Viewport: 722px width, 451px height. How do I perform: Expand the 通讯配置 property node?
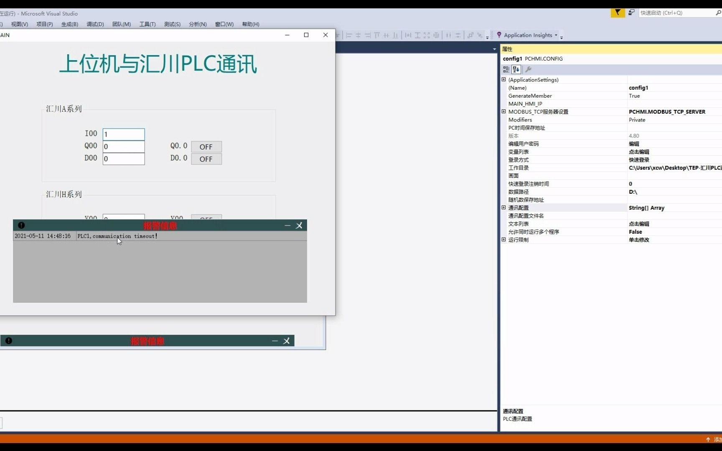tap(503, 208)
